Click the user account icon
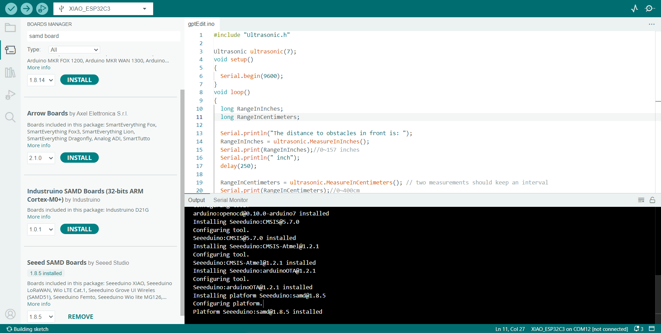661x333 pixels. (x=10, y=314)
